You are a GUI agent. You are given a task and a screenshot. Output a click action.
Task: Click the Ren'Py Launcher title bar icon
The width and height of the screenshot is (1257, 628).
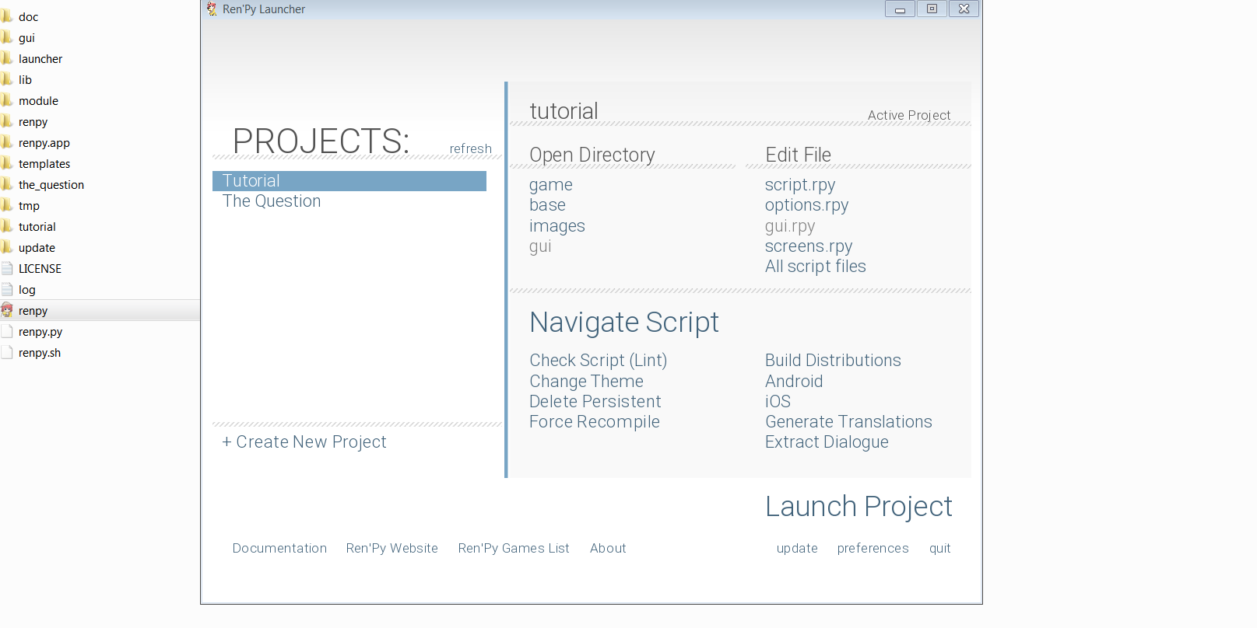click(212, 9)
